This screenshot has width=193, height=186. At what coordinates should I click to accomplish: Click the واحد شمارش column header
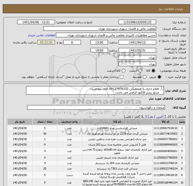pyautogui.click(x=69, y=122)
